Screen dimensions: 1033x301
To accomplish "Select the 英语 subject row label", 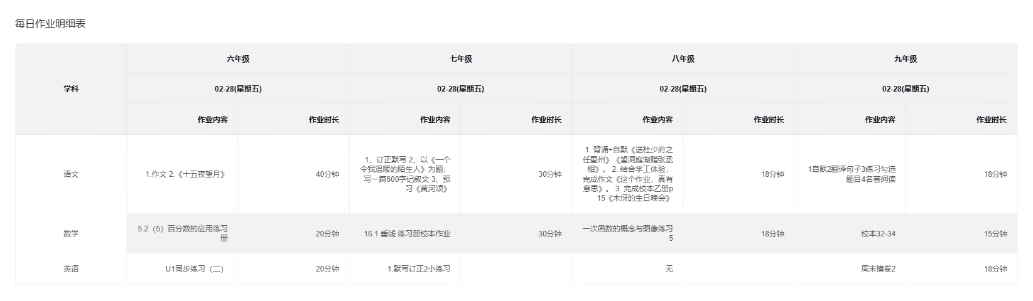I will [x=71, y=269].
